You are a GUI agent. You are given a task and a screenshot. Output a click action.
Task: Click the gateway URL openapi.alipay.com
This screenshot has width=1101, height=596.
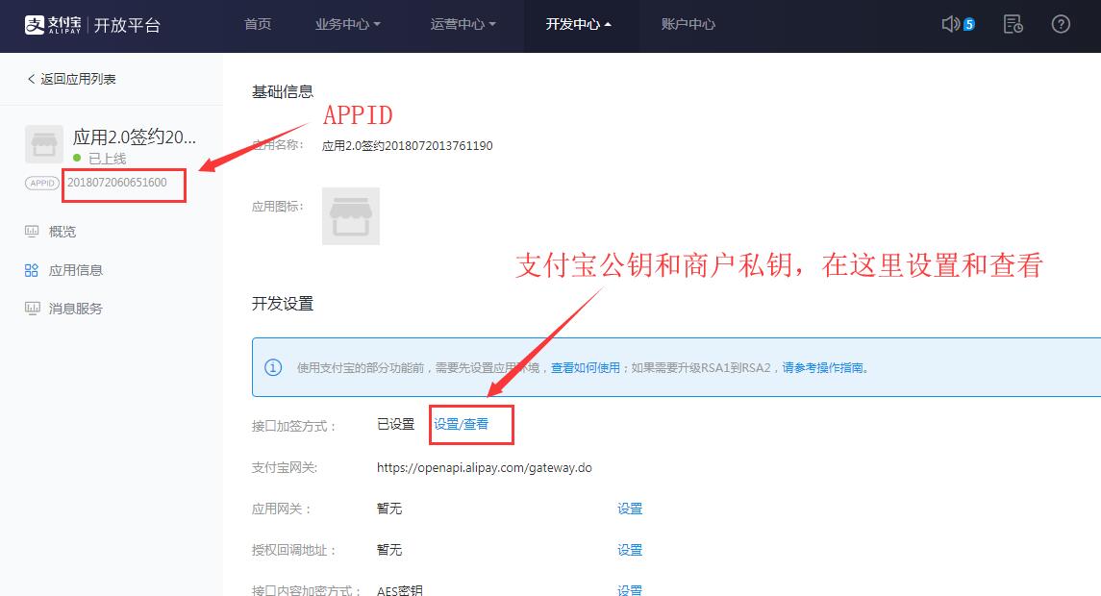pyautogui.click(x=485, y=467)
